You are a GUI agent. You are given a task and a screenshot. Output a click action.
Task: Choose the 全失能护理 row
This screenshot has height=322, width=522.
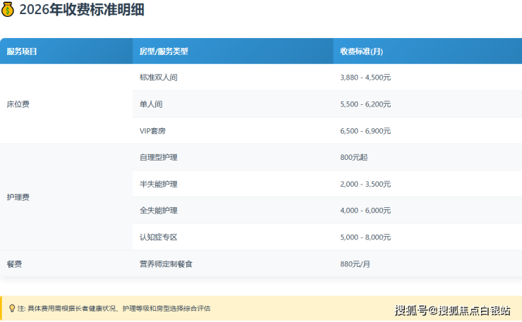point(158,211)
